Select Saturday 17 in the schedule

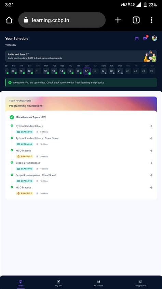tap(87, 71)
